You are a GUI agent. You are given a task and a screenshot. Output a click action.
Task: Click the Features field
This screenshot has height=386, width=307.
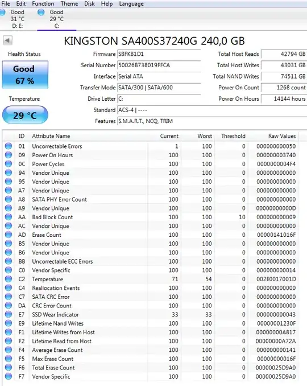coord(212,121)
